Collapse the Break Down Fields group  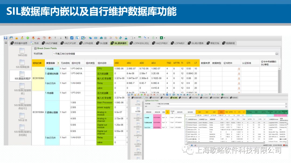tap(35, 48)
